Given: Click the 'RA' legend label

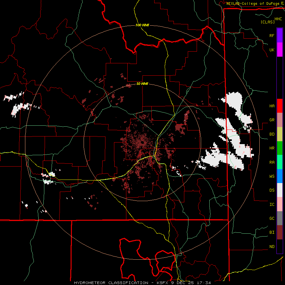Looking at the screenshot, I should [x=272, y=162].
